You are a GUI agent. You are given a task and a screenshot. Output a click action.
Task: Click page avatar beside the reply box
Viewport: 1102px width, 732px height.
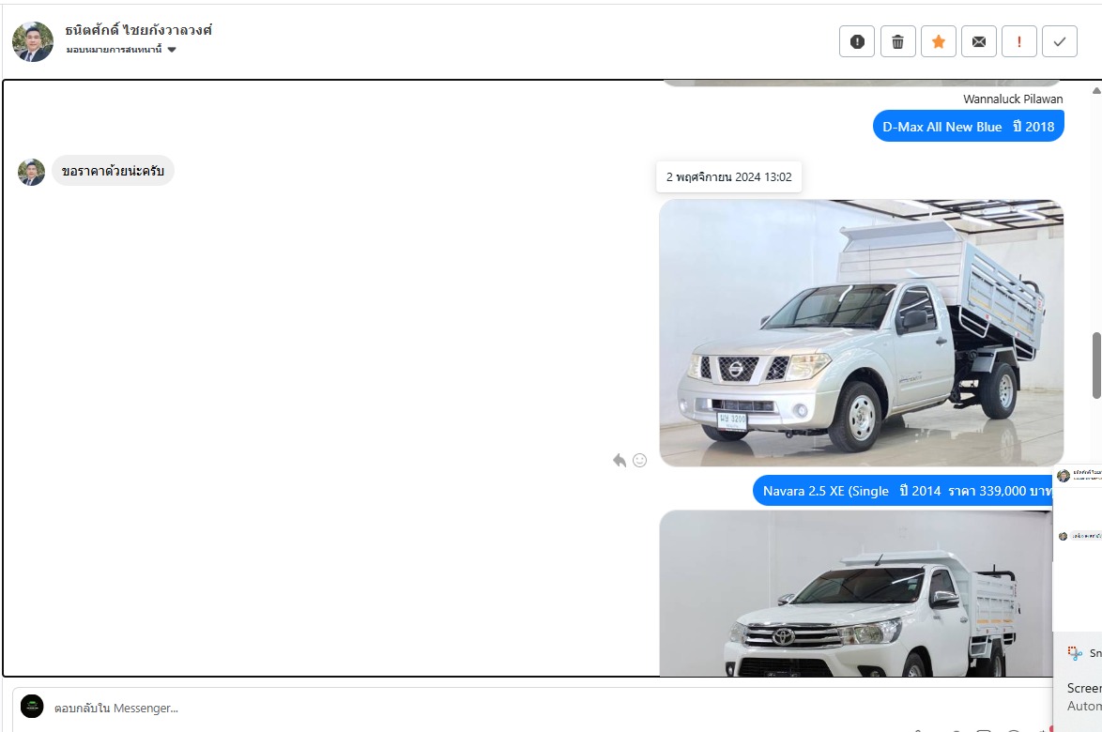32,706
